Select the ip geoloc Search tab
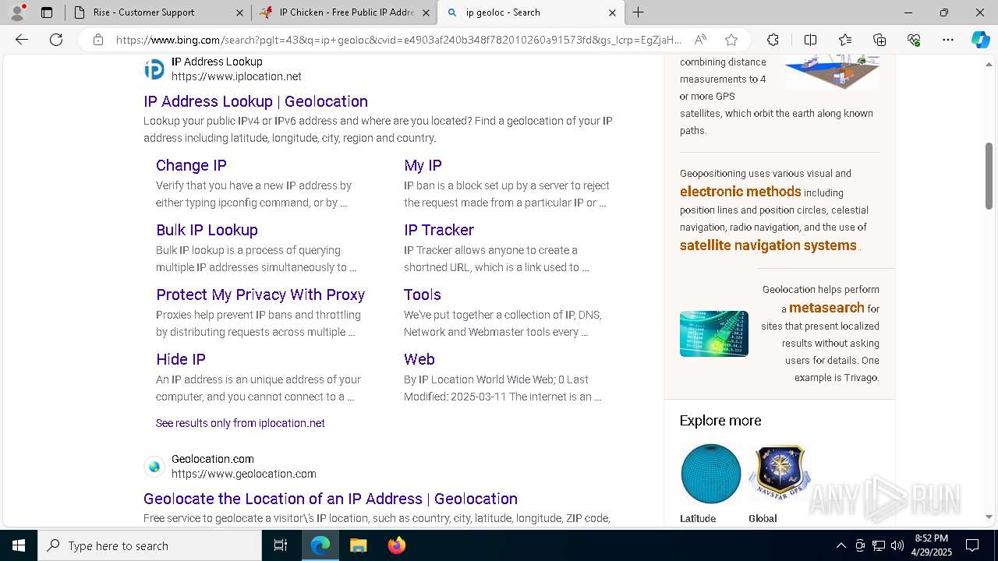 point(530,12)
